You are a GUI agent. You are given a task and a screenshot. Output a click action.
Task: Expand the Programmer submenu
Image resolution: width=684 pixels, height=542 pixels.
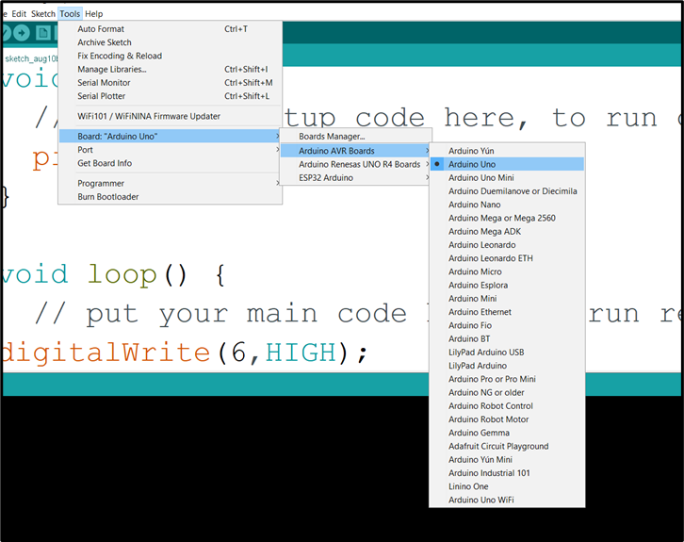(x=171, y=183)
